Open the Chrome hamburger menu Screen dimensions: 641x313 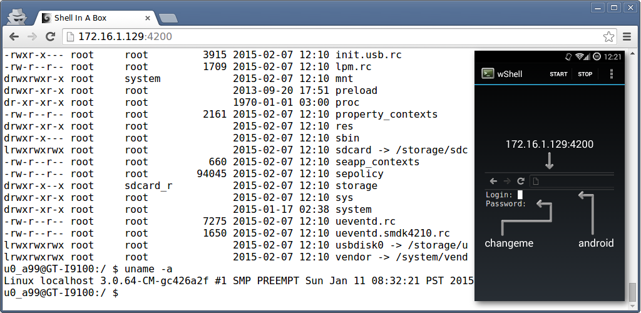627,37
